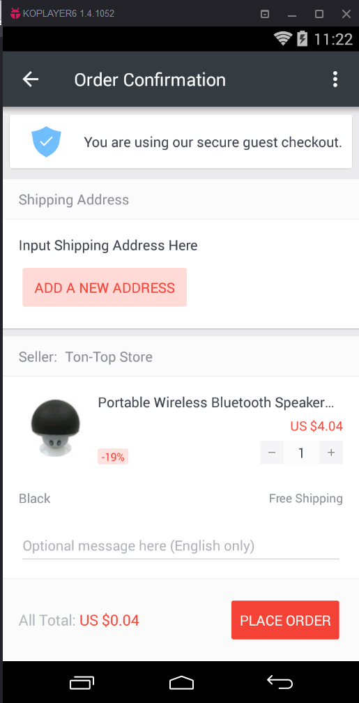
Task: Tap the Android home button
Action: (x=181, y=682)
